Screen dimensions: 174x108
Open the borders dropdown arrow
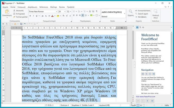tap(99, 15)
